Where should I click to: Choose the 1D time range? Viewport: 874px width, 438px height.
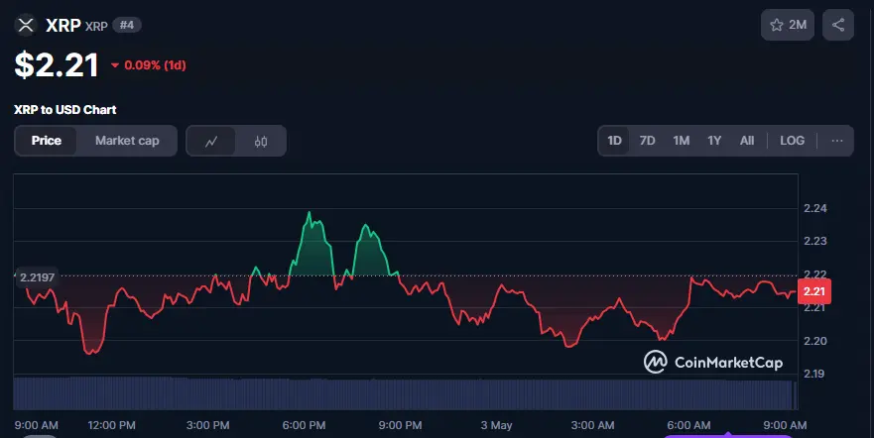(614, 141)
